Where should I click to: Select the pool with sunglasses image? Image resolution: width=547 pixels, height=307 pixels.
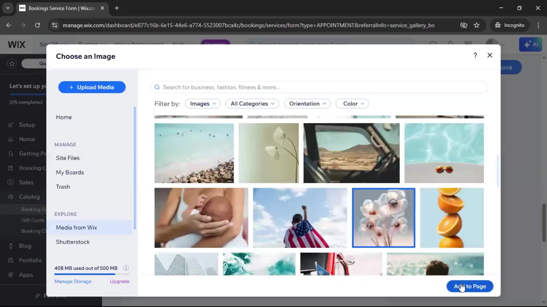click(x=444, y=153)
